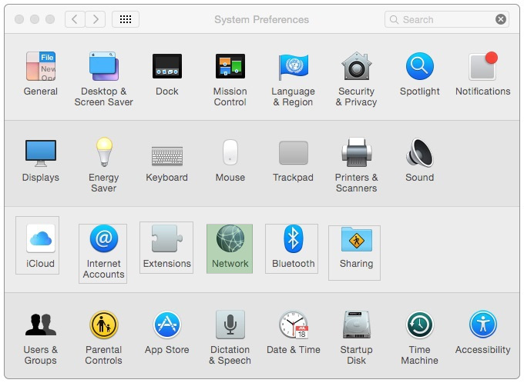Open Extensions preferences
524x383 pixels.
click(x=166, y=248)
